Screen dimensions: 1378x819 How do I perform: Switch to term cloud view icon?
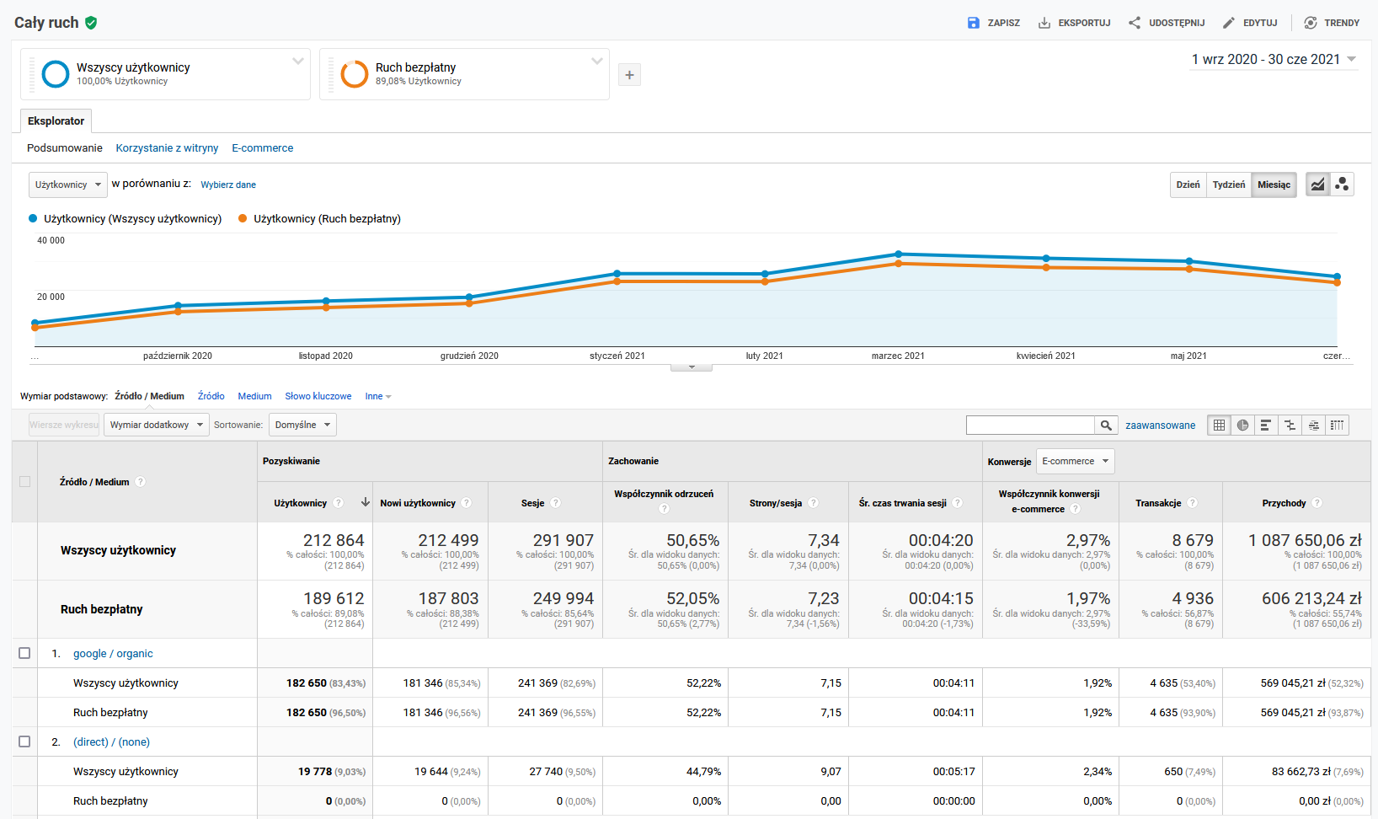tap(1313, 426)
